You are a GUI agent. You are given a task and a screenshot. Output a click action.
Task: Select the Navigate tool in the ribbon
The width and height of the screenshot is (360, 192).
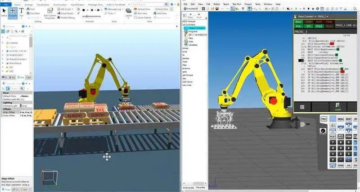(x=13, y=11)
